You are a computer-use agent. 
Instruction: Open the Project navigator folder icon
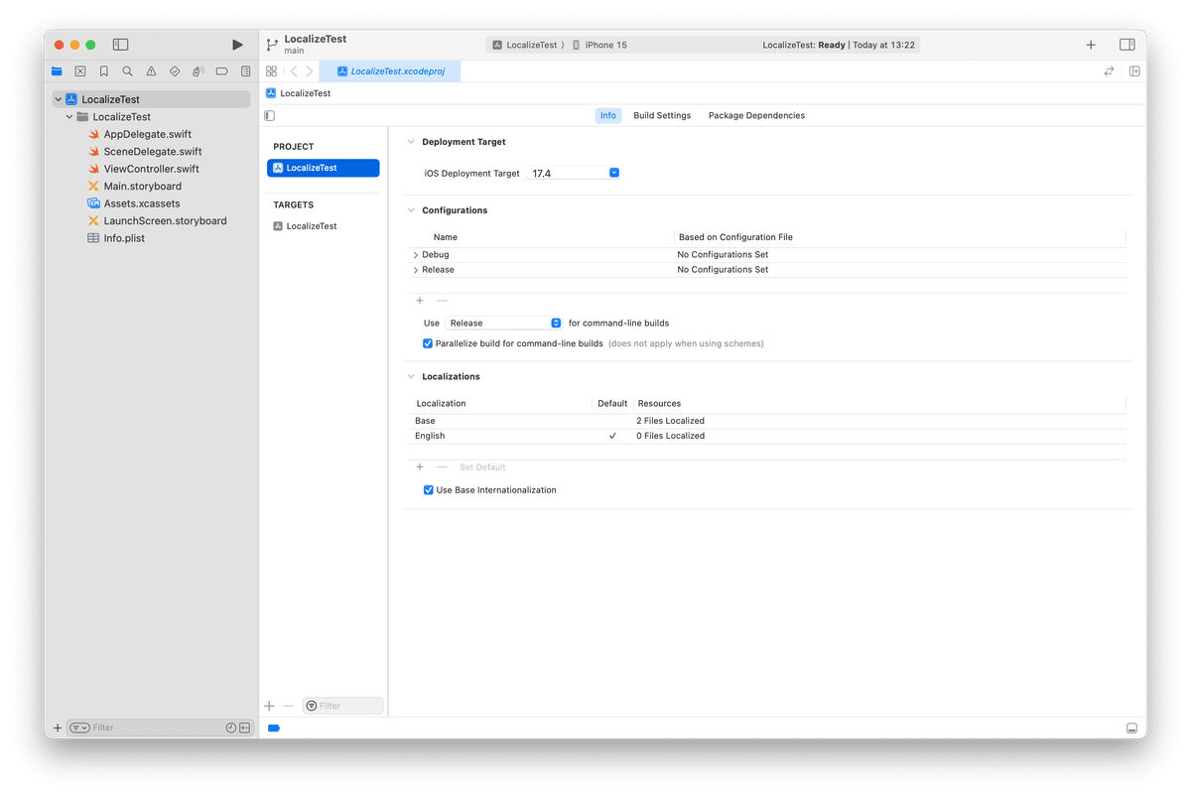click(x=57, y=71)
